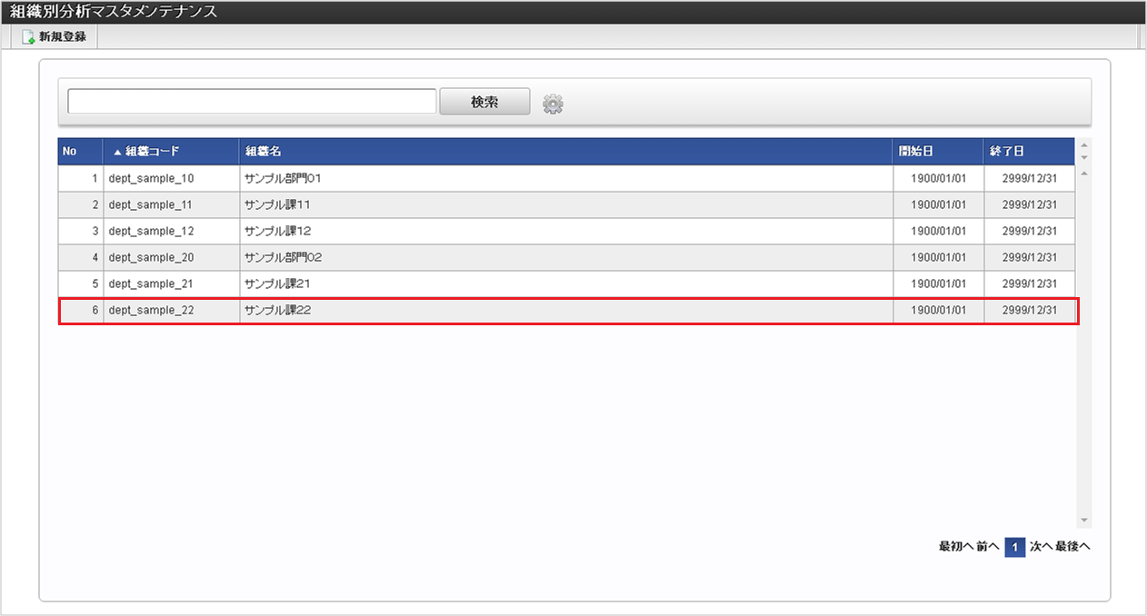
Task: Sort by 終了日 column header
Action: [1030, 152]
